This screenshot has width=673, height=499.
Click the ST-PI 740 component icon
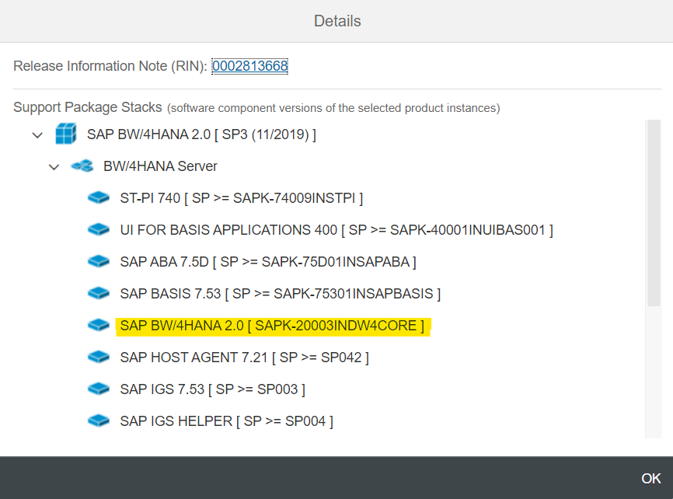pos(98,197)
